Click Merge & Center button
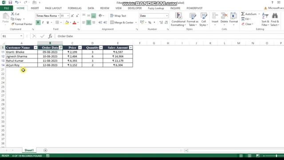Screen dimensions: 284x160 click(122, 22)
